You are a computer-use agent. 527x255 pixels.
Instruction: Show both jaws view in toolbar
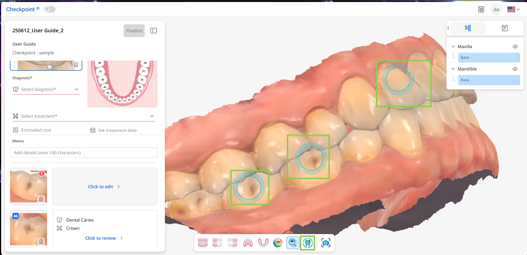pos(203,243)
